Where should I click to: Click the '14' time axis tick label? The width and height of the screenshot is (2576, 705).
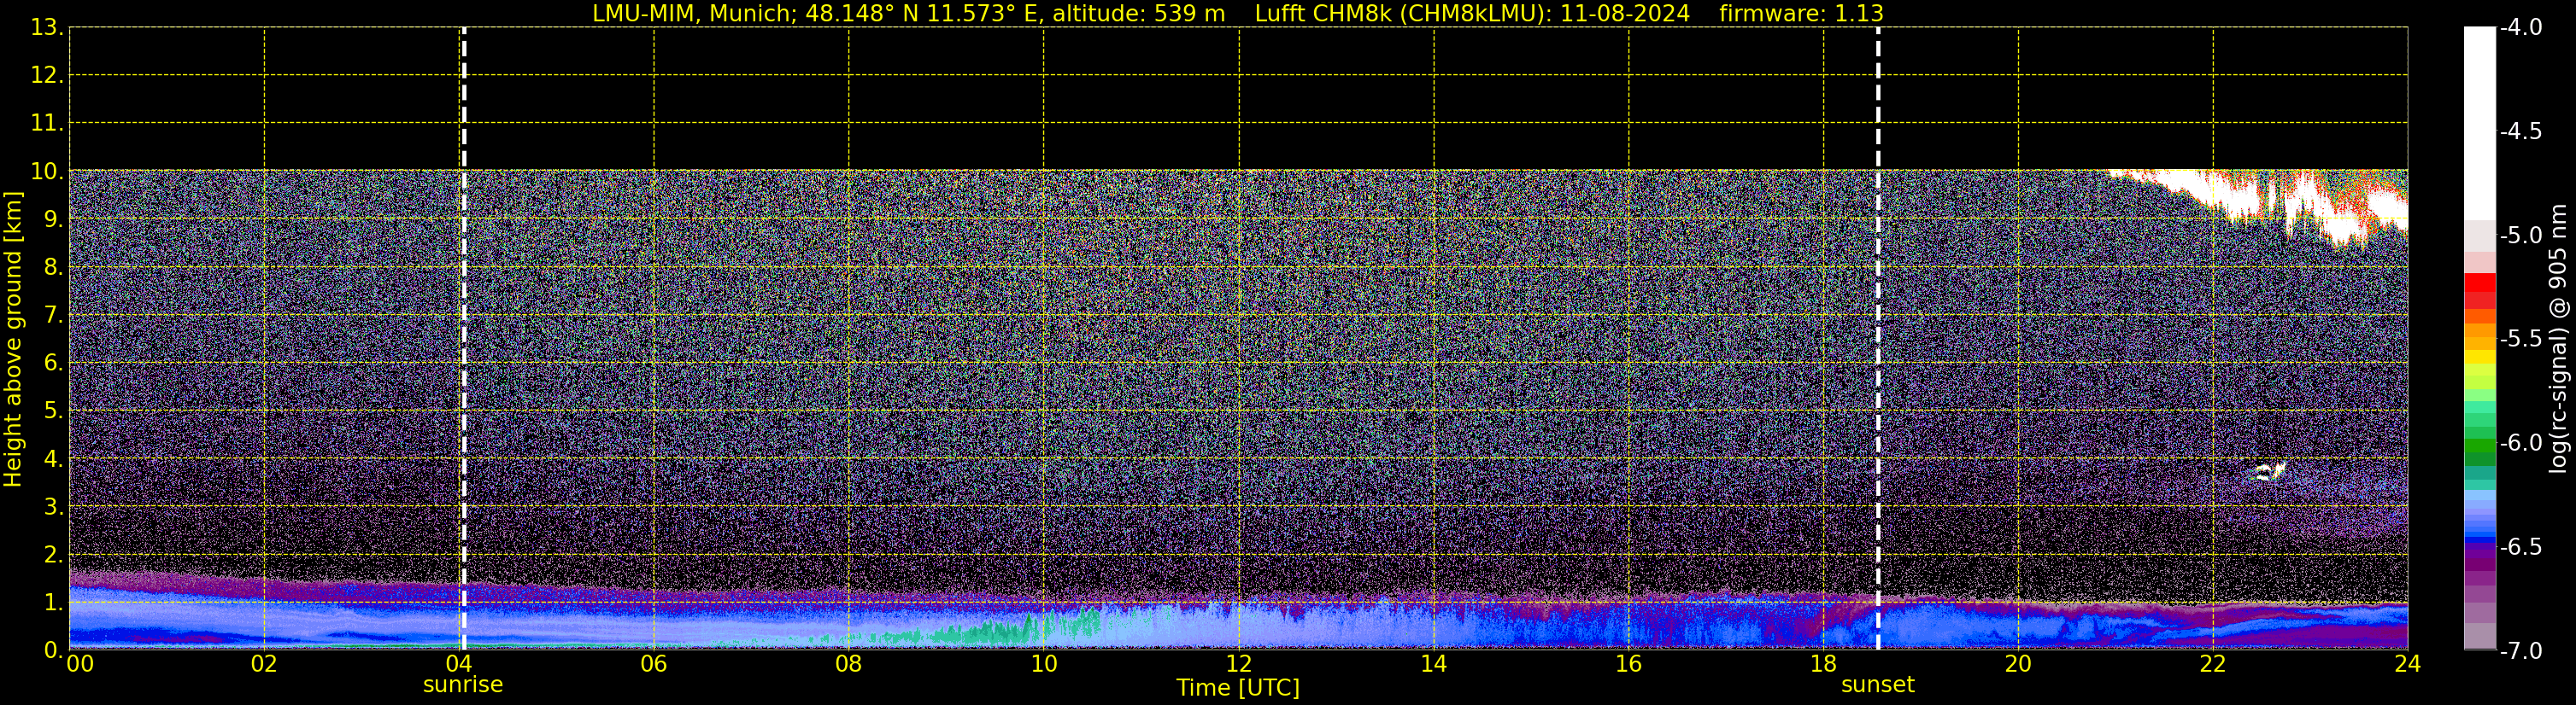click(1434, 664)
